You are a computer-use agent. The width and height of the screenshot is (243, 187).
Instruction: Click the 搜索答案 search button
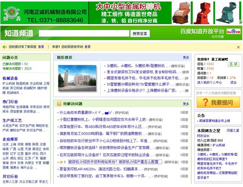coord(140,34)
